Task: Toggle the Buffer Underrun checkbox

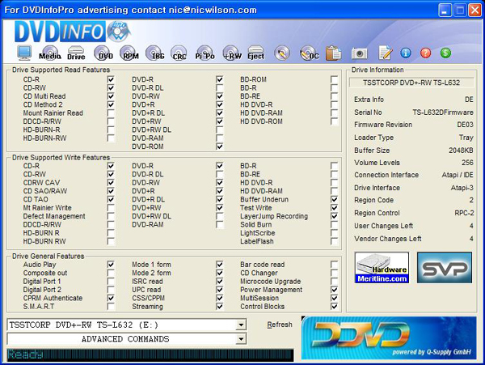Action: [x=334, y=199]
